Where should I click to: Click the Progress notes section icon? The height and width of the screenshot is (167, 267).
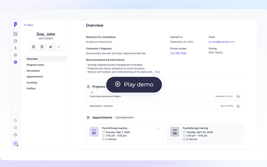coord(88,87)
